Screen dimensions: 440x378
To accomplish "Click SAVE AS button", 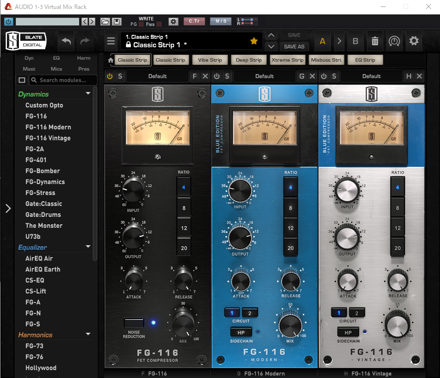I will (x=294, y=47).
